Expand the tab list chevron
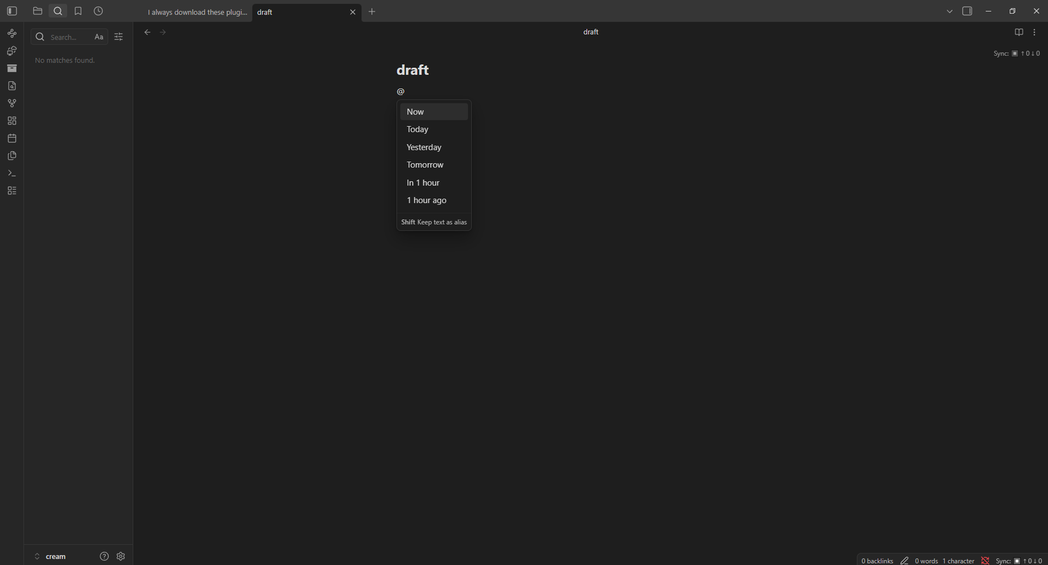The height and width of the screenshot is (565, 1048). pyautogui.click(x=950, y=11)
